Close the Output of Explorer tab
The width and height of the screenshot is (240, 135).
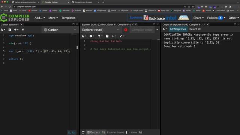pos(208,24)
